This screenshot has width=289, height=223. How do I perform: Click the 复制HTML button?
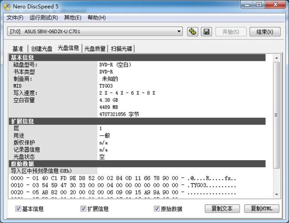click(262, 209)
